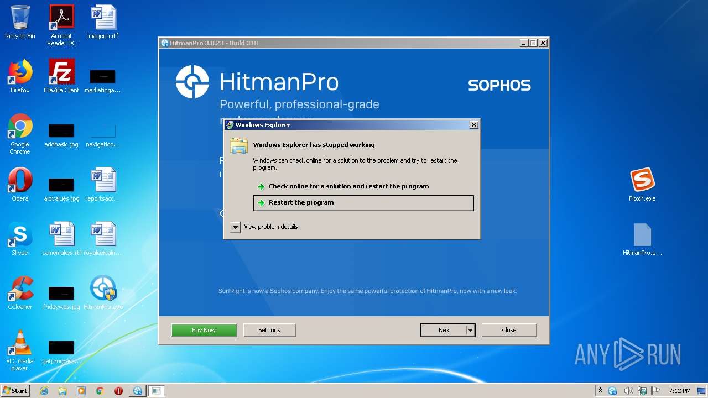Open Windows Media Player taskbar icon
Image resolution: width=708 pixels, height=398 pixels.
tap(81, 391)
